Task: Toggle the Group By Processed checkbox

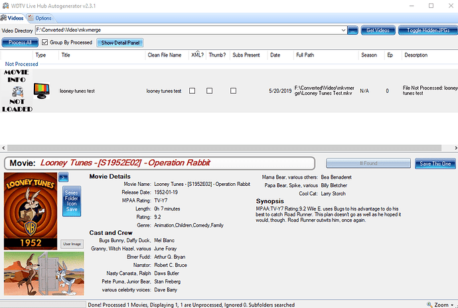Action: [x=44, y=42]
